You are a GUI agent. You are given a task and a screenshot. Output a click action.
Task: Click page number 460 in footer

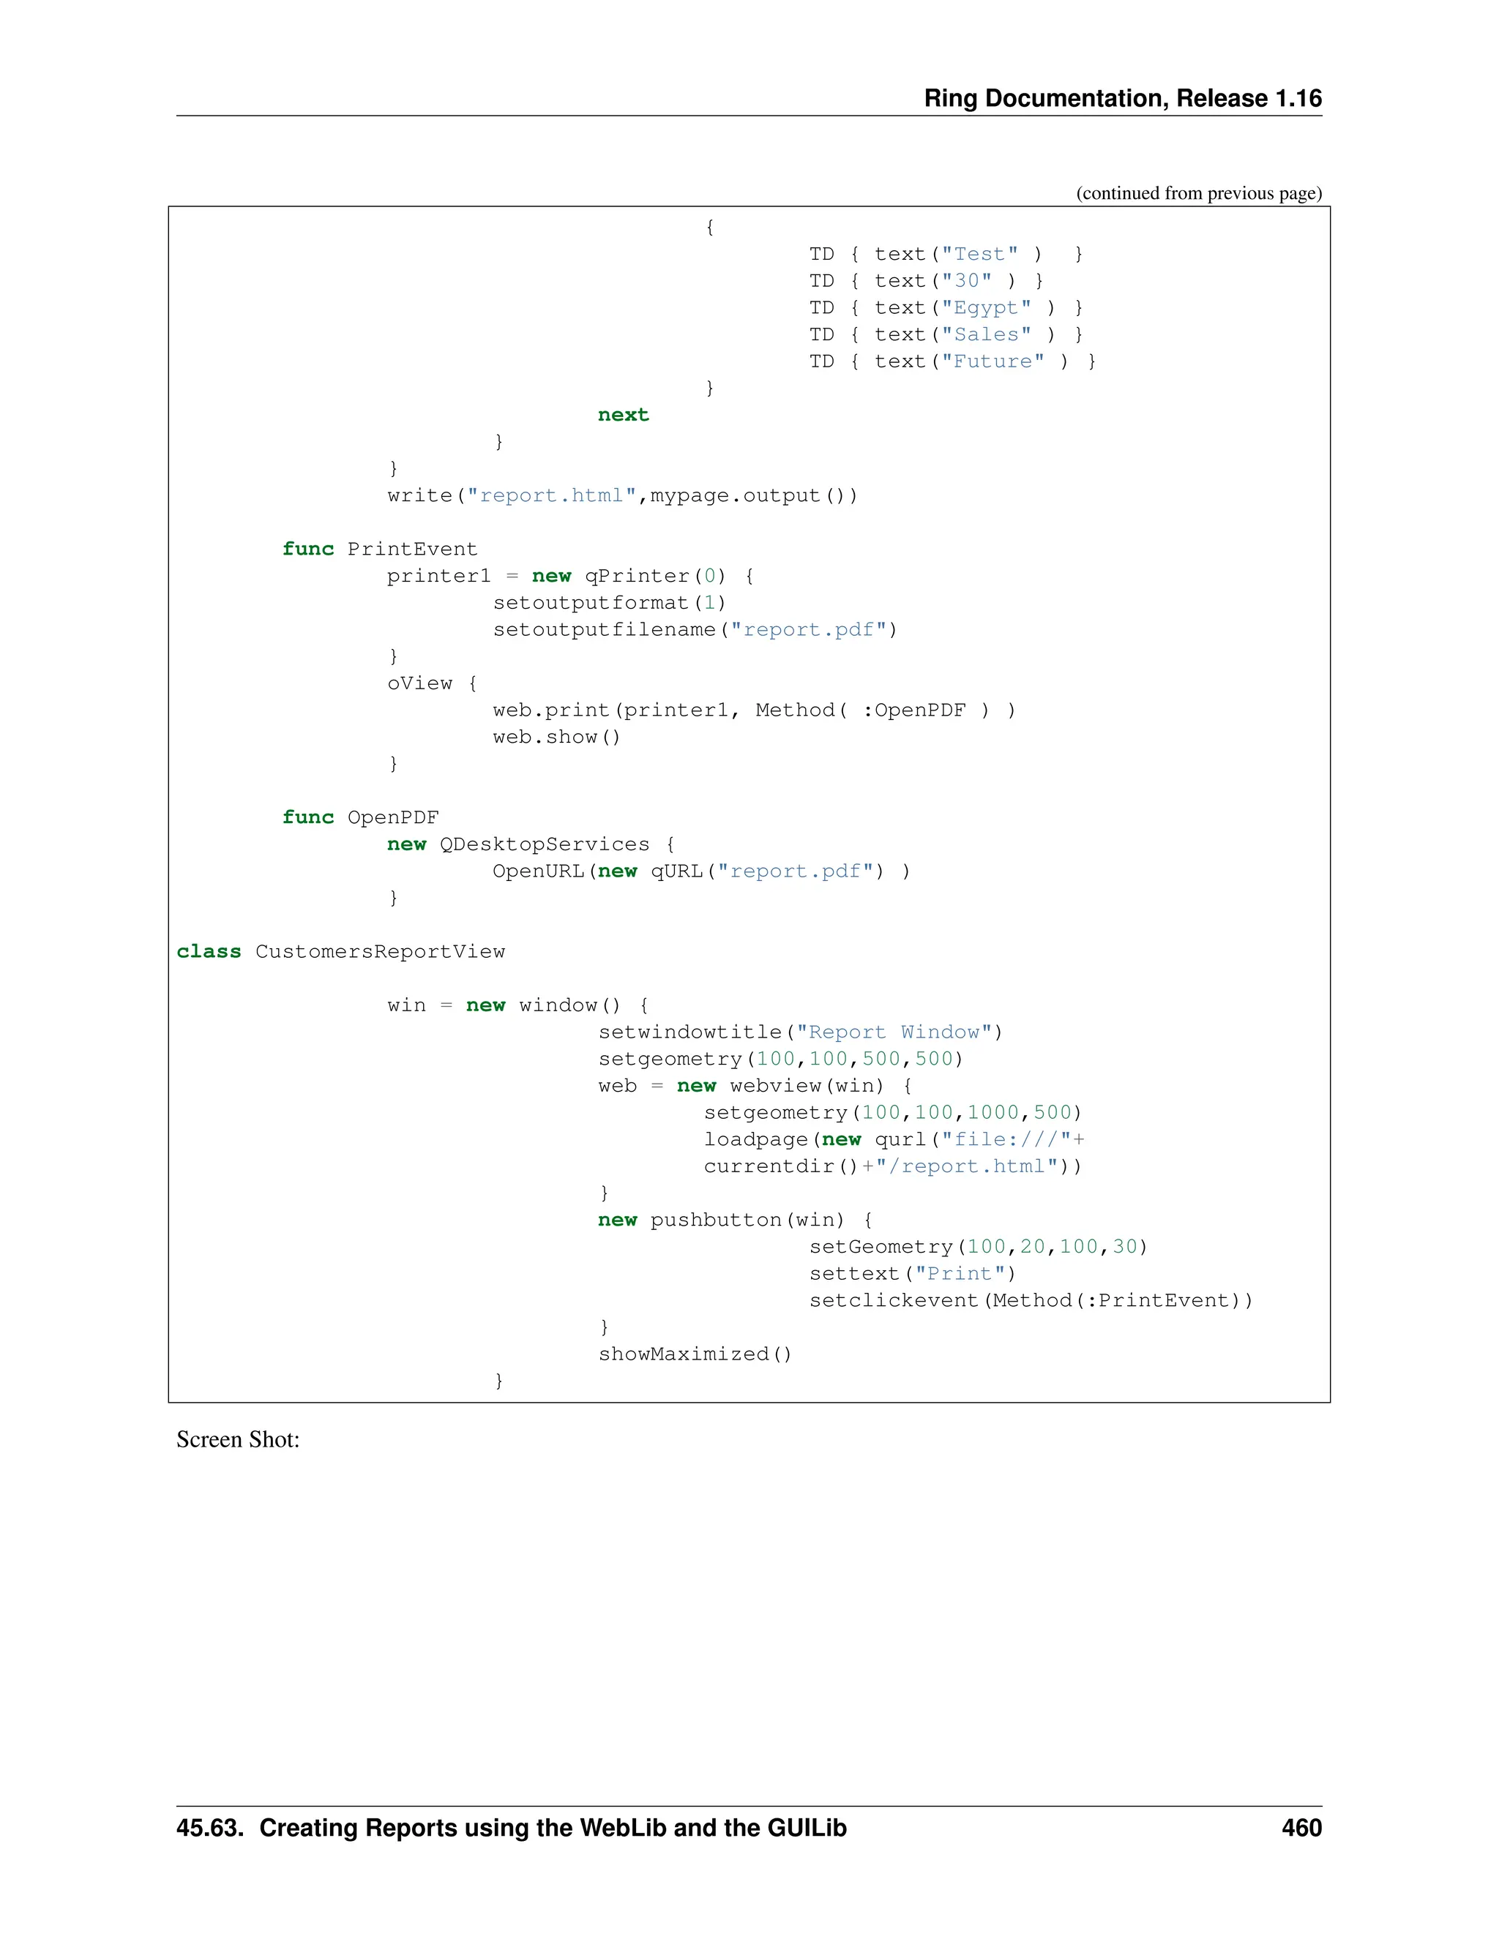pos(1301,1828)
